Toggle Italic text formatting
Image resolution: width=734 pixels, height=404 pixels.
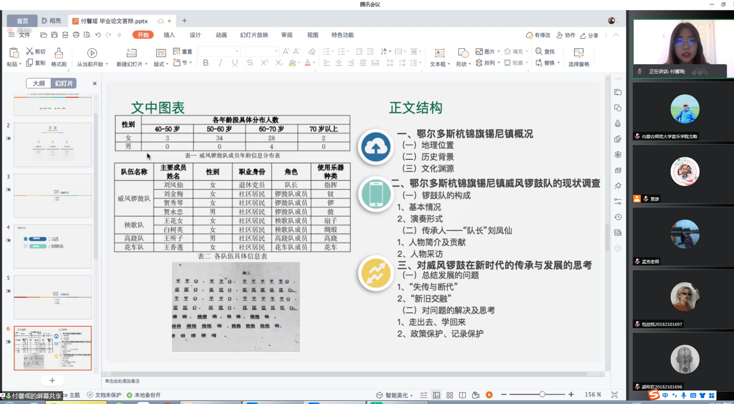220,63
